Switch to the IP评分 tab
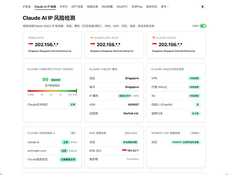This screenshot has width=228, height=175. pyautogui.click(x=64, y=7)
